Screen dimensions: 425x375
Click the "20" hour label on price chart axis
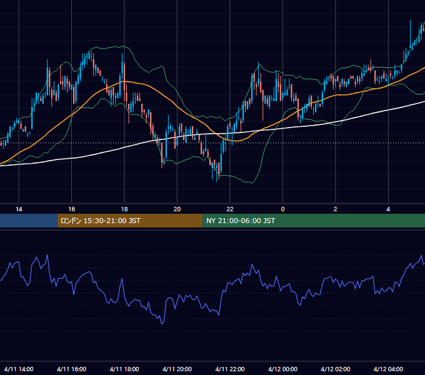177,209
